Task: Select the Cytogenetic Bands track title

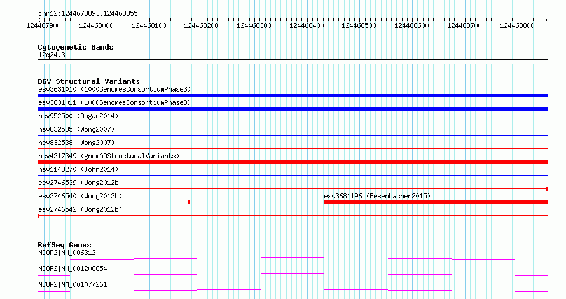Action: coord(76,47)
